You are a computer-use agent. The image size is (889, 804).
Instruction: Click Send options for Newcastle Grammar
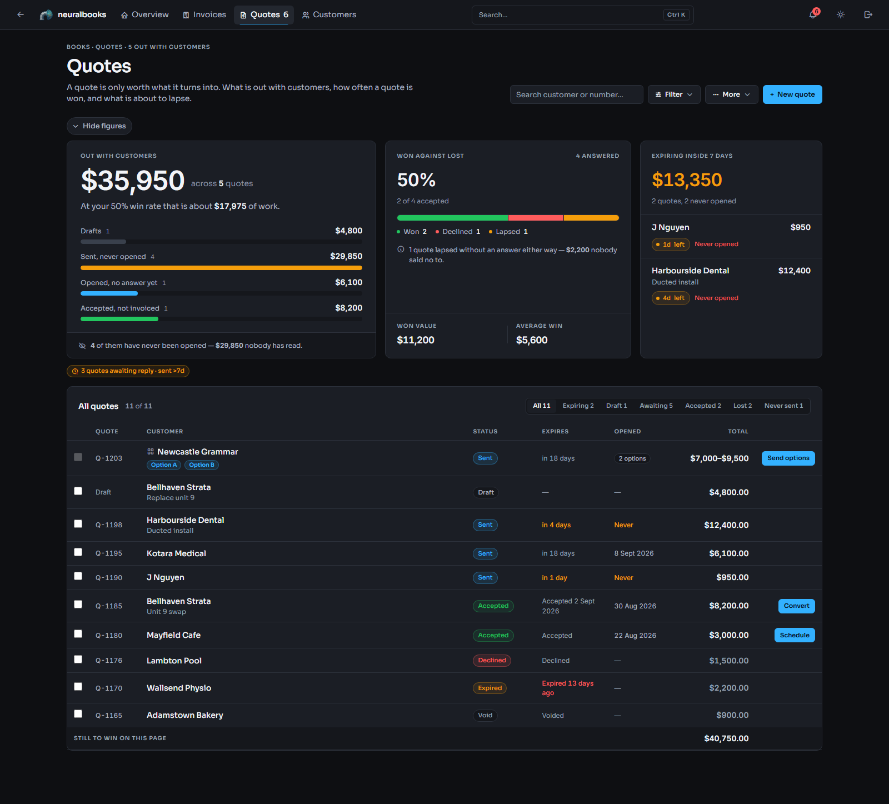tap(788, 458)
